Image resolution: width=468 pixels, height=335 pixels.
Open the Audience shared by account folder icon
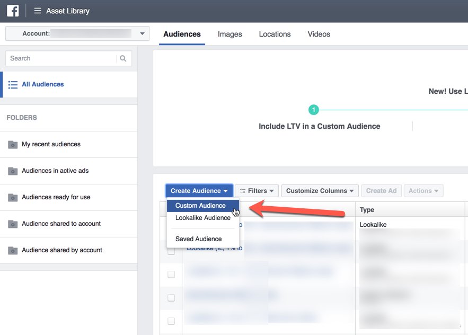(13, 251)
